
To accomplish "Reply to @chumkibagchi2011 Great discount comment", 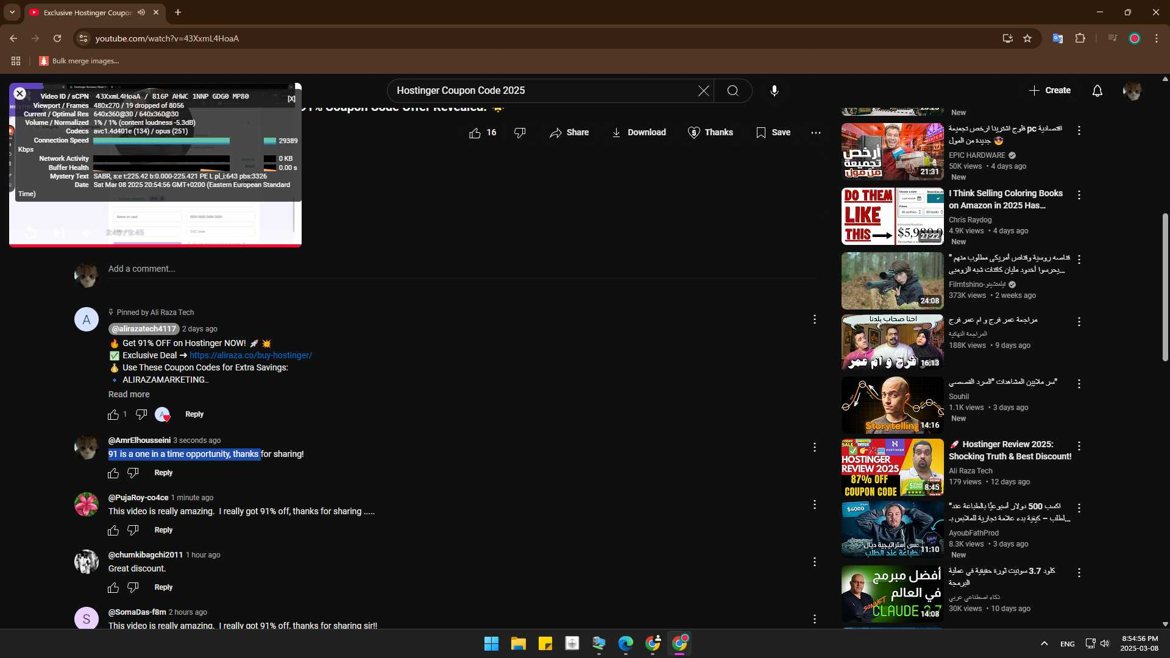I will click(x=163, y=587).
